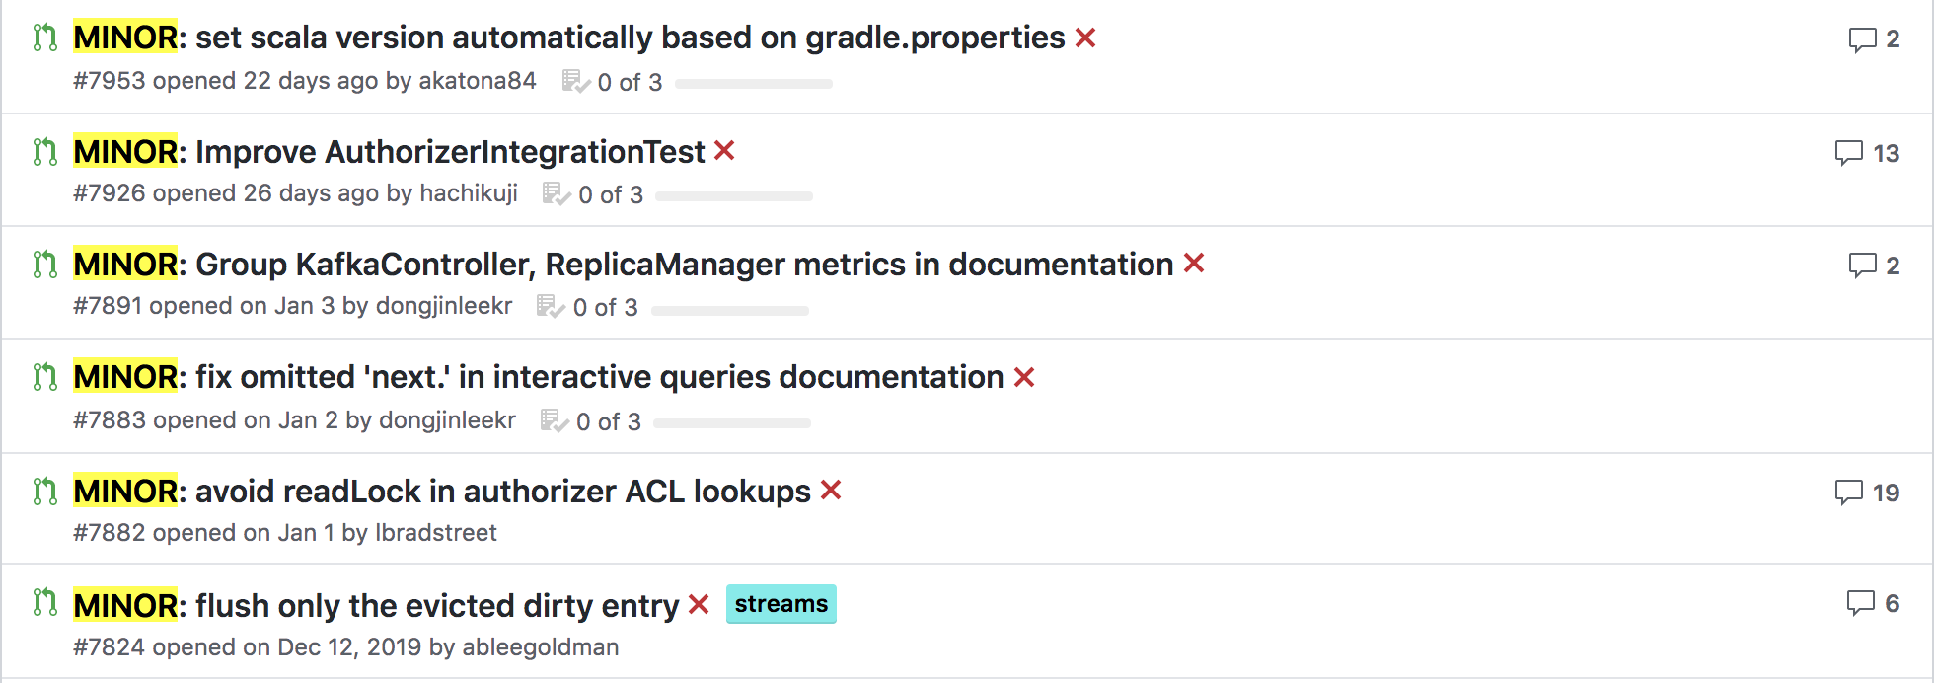
Task: Click the failed build X on flush evicted entry PR
Action: point(699,604)
